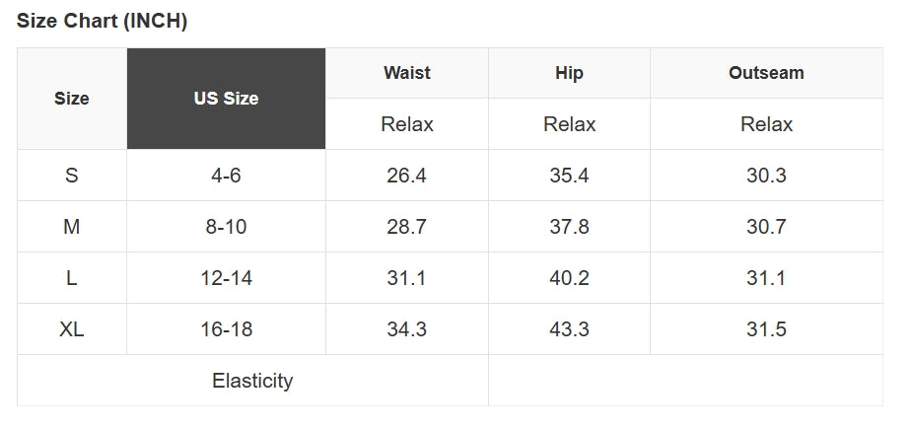Select waist value 26.4
This screenshot has width=911, height=430.
[x=406, y=176]
